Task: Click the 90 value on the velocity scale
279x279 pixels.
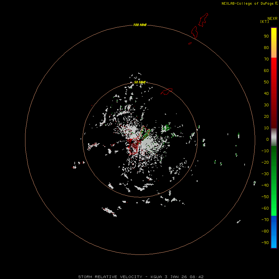Action: coord(266,36)
